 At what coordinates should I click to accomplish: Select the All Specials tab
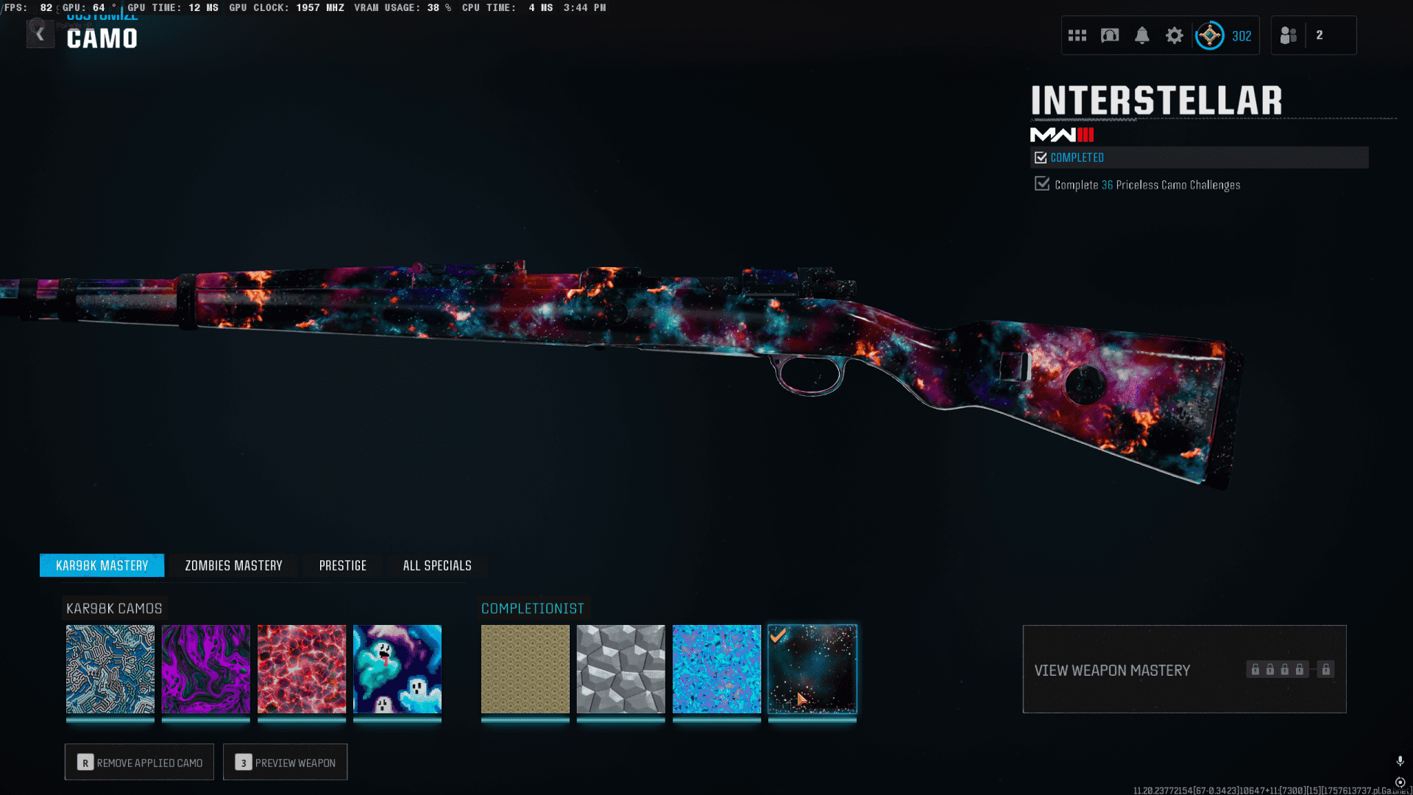point(437,565)
